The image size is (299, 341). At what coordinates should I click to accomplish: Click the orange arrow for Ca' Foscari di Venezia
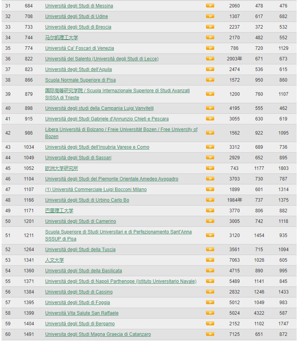[210, 48]
